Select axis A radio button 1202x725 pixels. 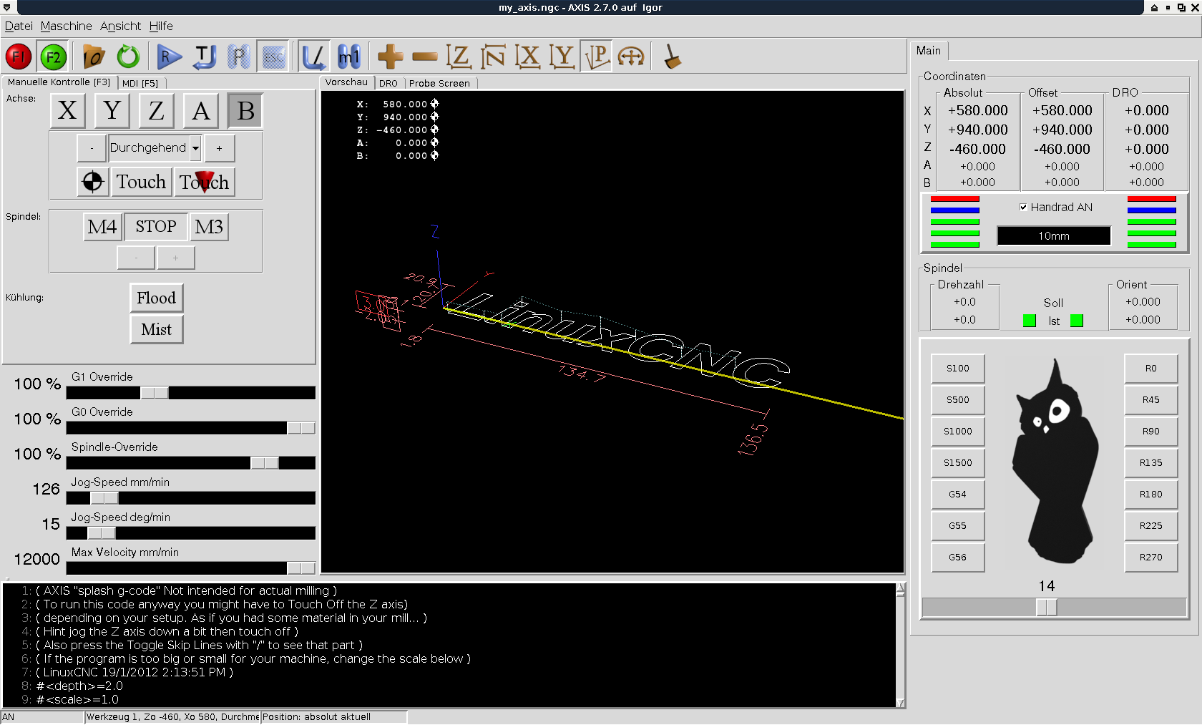pyautogui.click(x=201, y=111)
